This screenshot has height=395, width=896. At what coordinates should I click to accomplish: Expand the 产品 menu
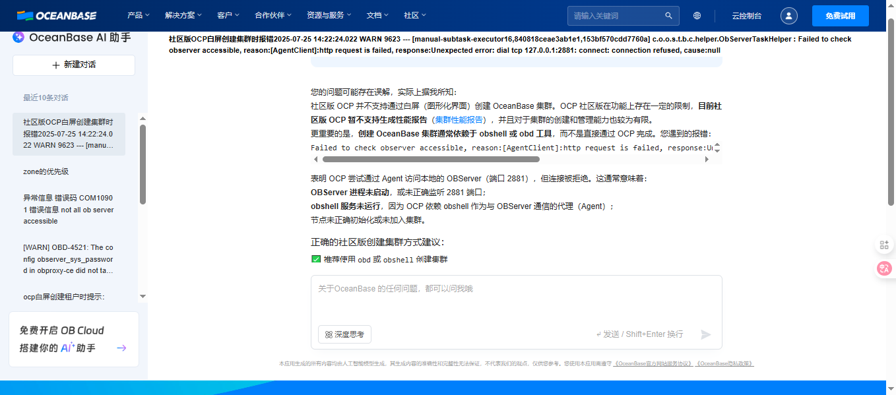click(139, 15)
